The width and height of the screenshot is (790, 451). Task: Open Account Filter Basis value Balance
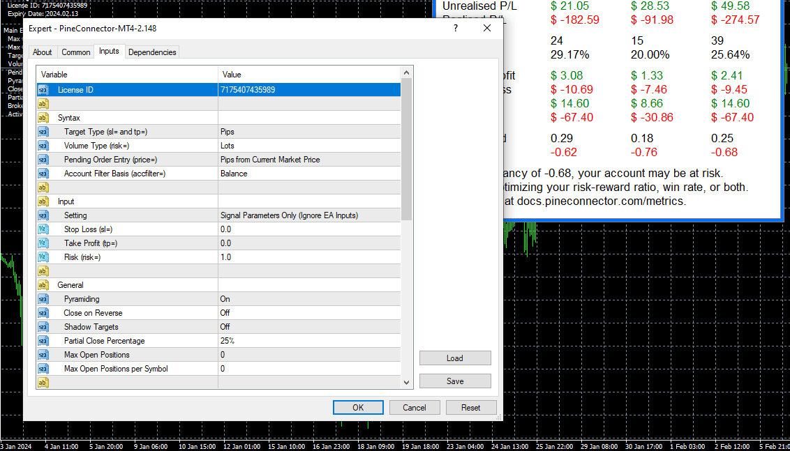pos(309,174)
